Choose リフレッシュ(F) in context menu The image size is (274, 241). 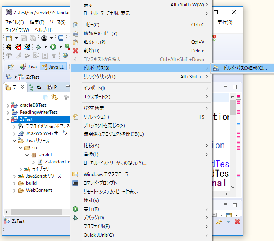pyautogui.click(x=142, y=117)
